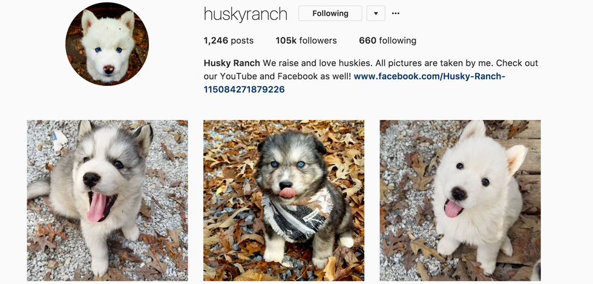Screen dimensions: 593x284
Task: Open the white puppy post
Action: tap(460, 200)
